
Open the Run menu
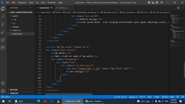[43, 3]
